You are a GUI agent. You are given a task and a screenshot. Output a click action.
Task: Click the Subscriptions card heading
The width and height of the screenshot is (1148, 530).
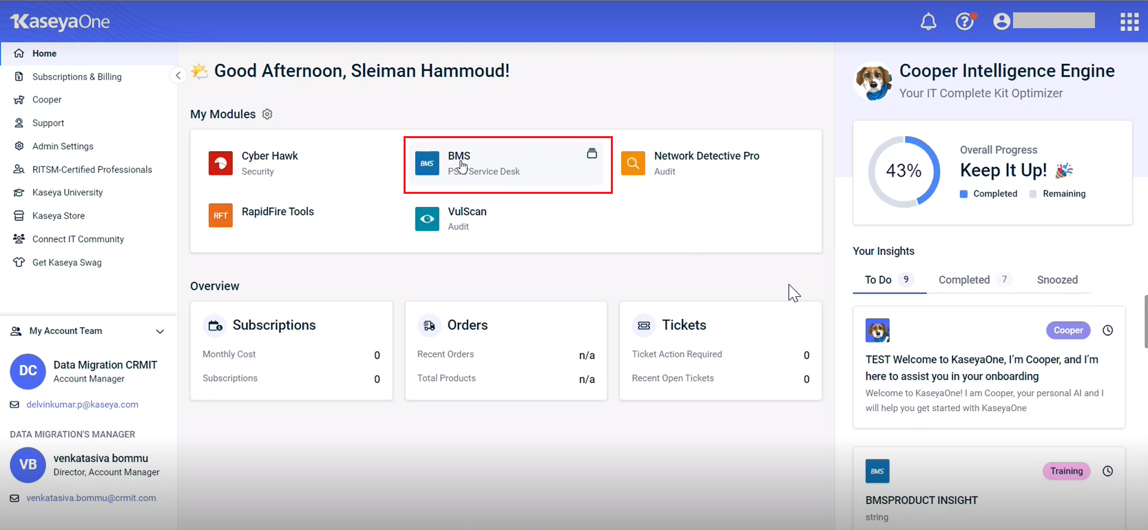coord(274,325)
